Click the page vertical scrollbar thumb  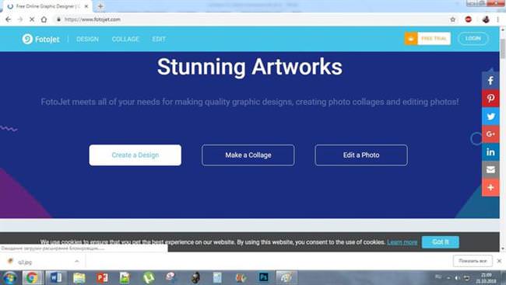(503, 48)
